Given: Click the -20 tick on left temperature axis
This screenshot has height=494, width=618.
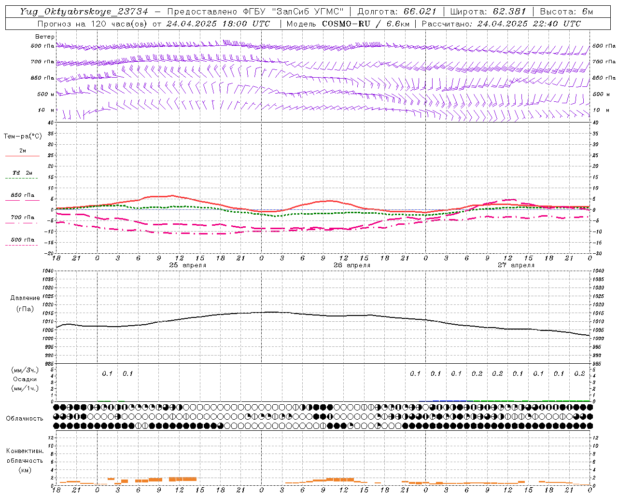Looking at the screenshot, I should click(49, 253).
